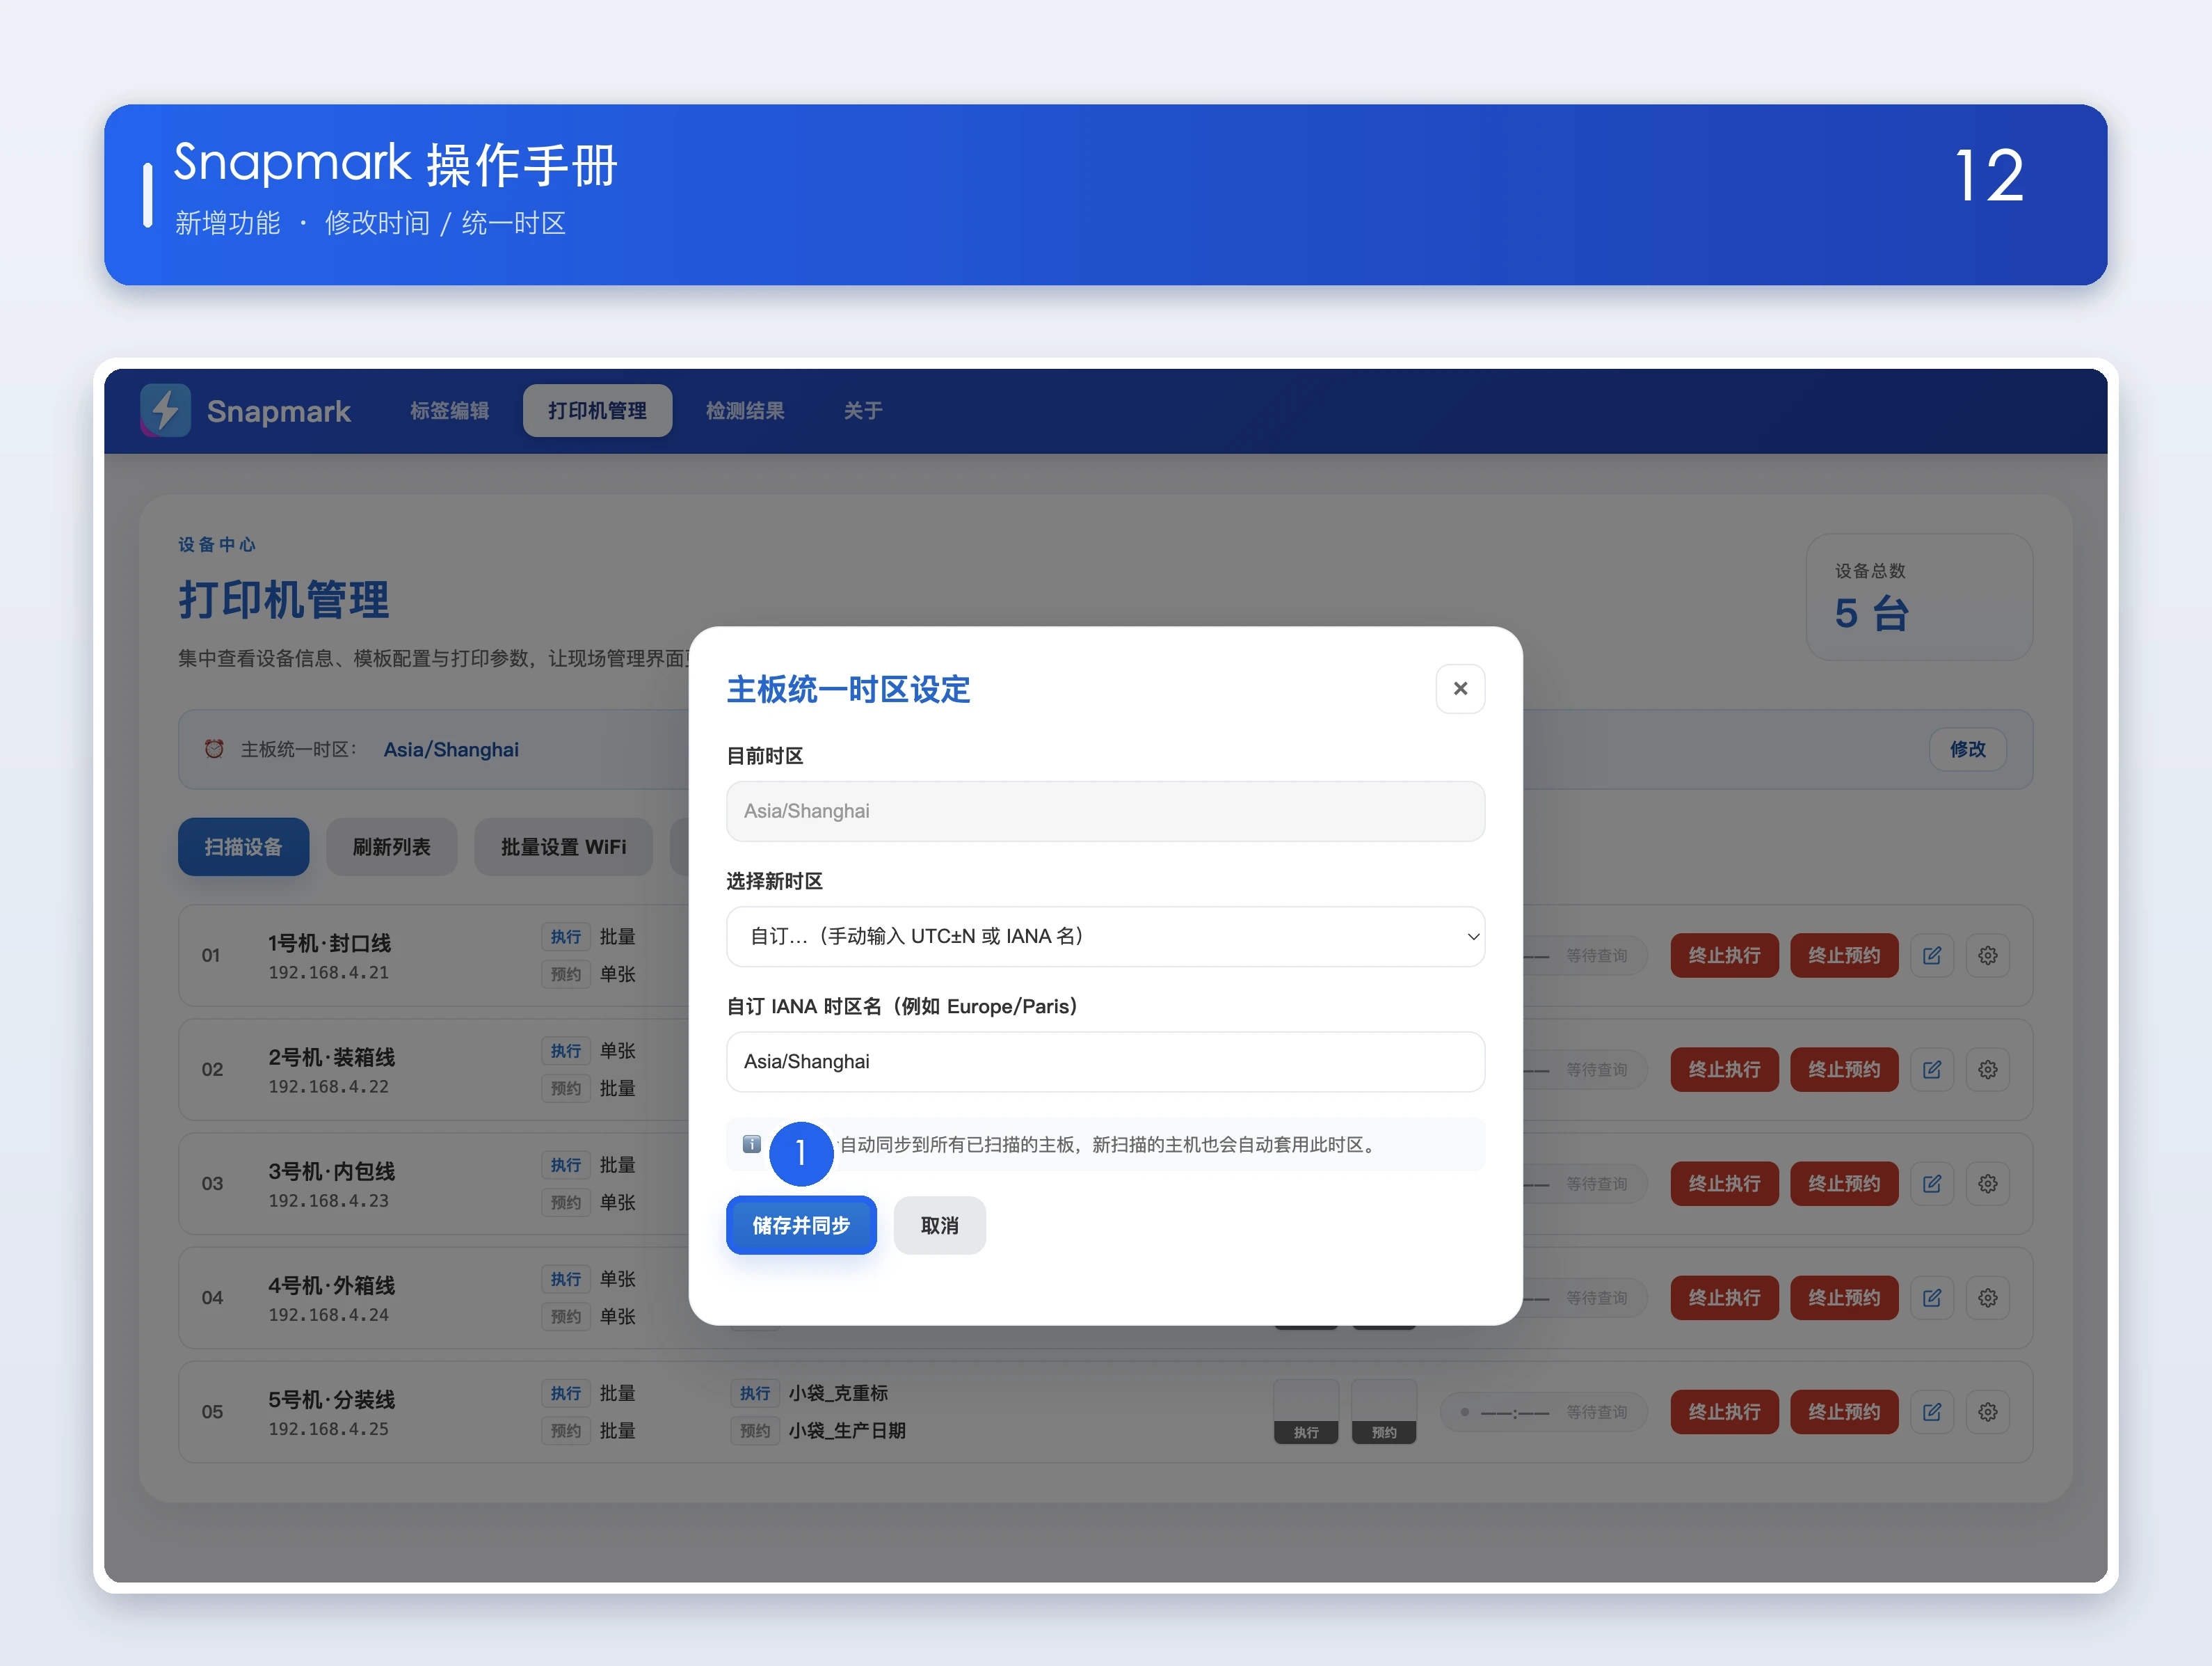Click 取消 button in dialog

939,1225
